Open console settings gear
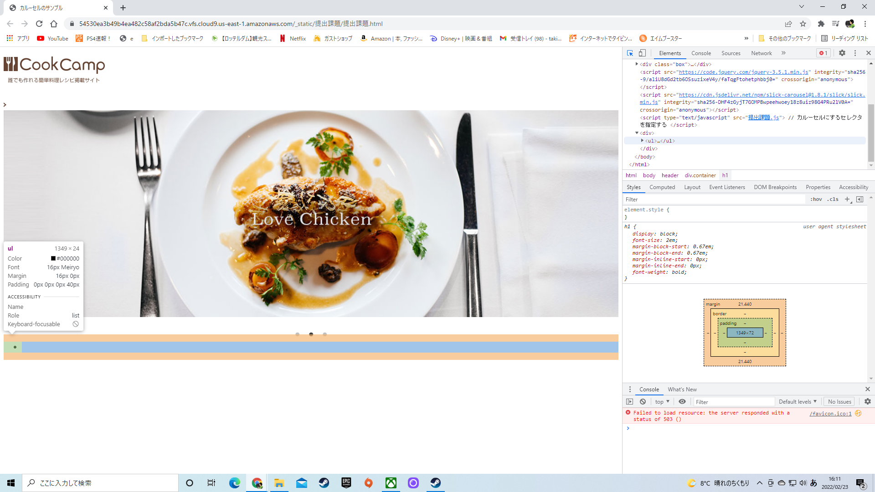This screenshot has width=875, height=492. tap(868, 402)
